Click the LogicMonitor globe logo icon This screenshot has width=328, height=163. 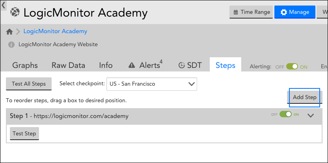[x=15, y=13]
